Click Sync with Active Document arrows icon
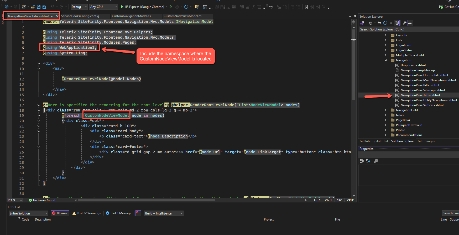Image resolution: width=459 pixels, height=235 pixels. coord(379,23)
